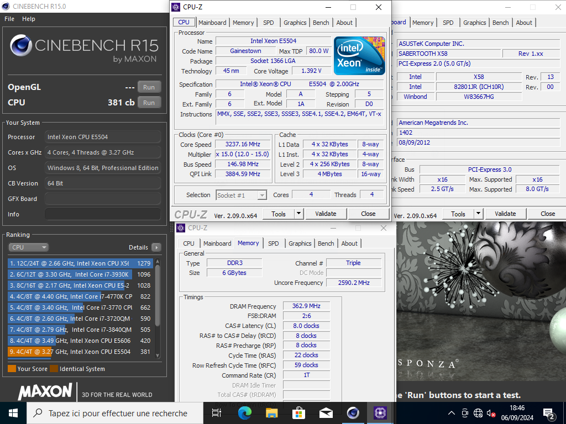Click the CPU-Z Memory window title icon
The width and height of the screenshot is (566, 424).
coord(181,228)
